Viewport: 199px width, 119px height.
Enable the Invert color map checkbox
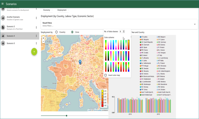tap(106, 75)
